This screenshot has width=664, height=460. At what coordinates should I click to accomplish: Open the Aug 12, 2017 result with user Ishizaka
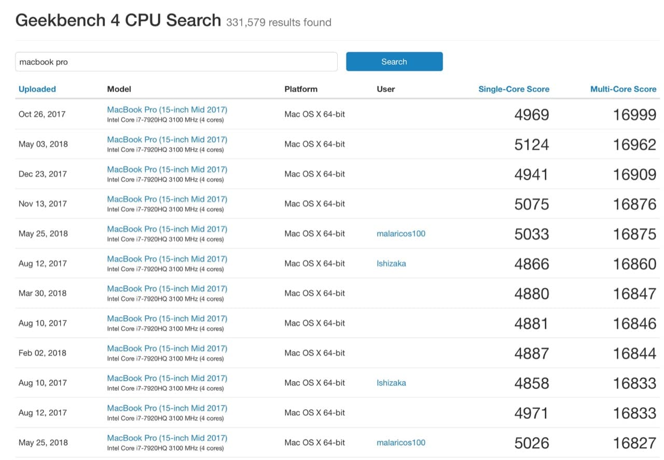167,259
